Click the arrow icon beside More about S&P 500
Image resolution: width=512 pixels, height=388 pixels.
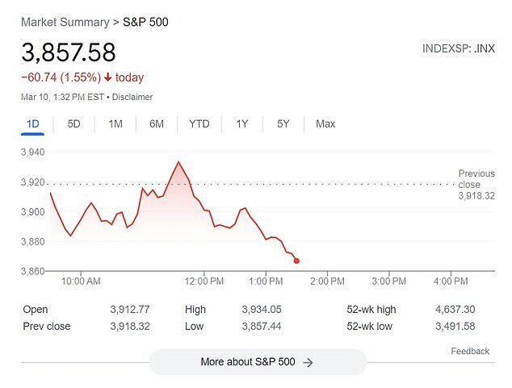coord(308,362)
